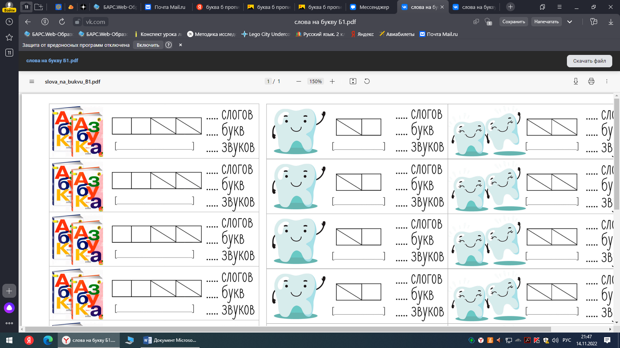Open Методика исследования bookmark

tap(212, 34)
